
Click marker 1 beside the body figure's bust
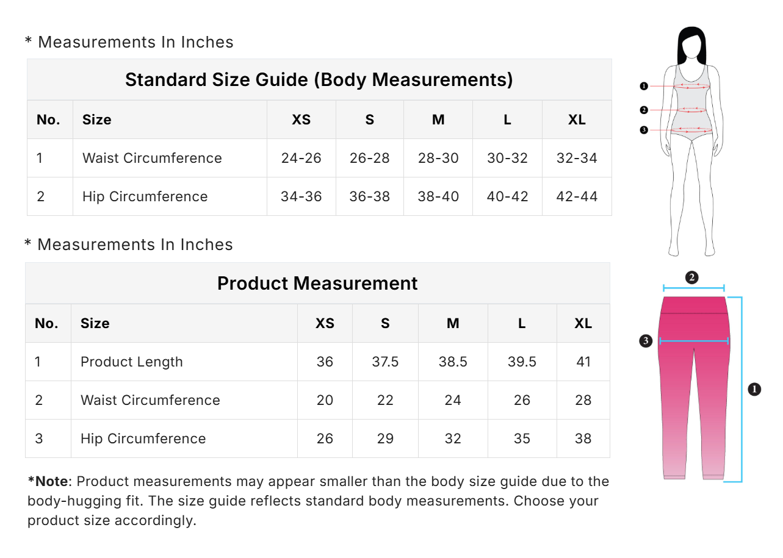pyautogui.click(x=643, y=86)
